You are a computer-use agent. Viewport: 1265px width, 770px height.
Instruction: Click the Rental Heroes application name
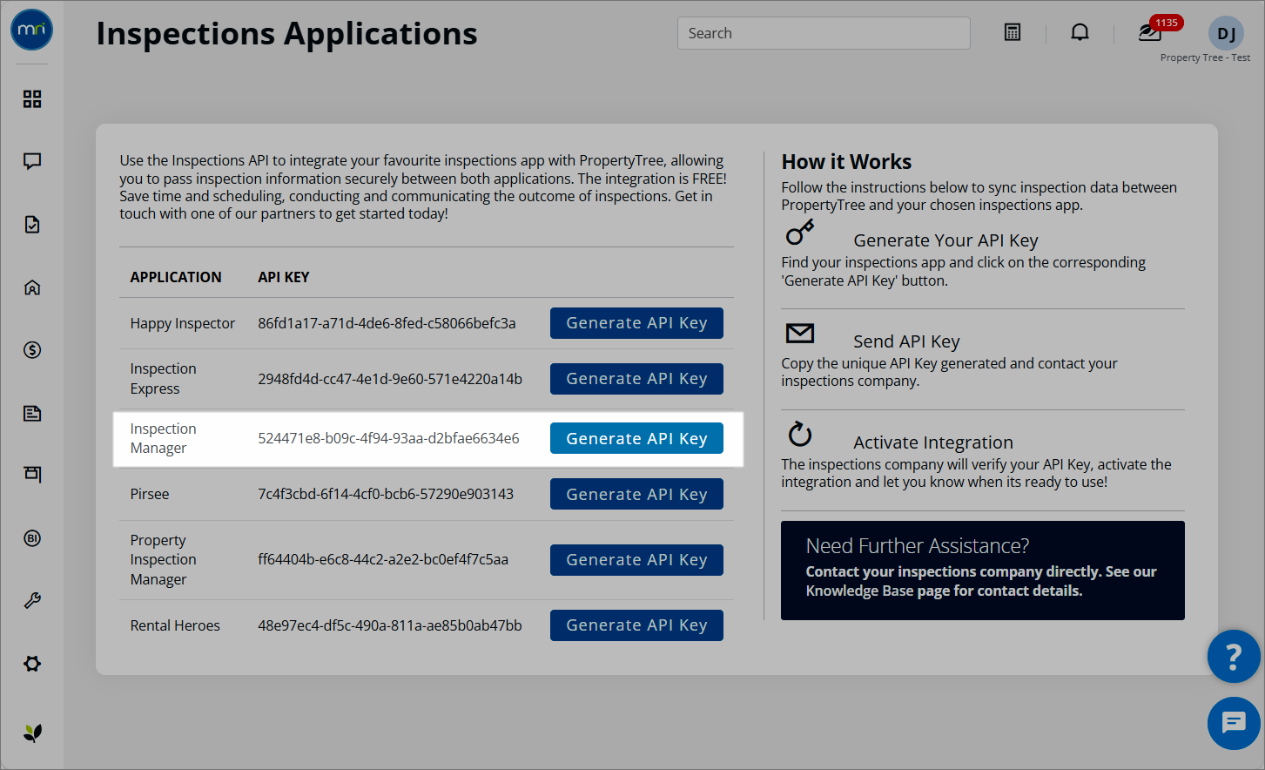[x=175, y=625]
